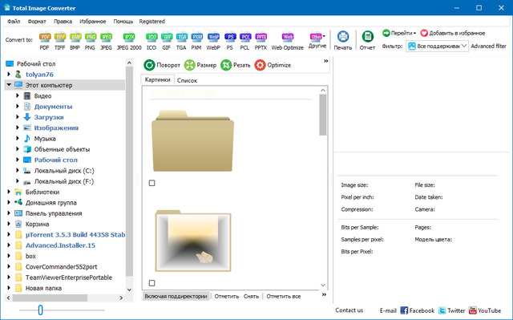This screenshot has height=320, width=513.
Task: Check the box under plain folder thumbnail
Action: pyautogui.click(x=151, y=183)
